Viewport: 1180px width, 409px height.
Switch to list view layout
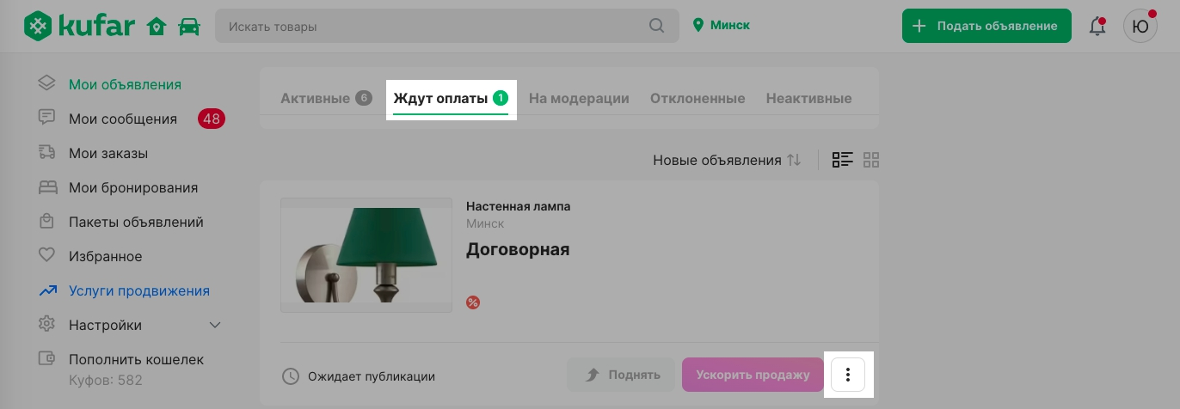click(x=842, y=160)
